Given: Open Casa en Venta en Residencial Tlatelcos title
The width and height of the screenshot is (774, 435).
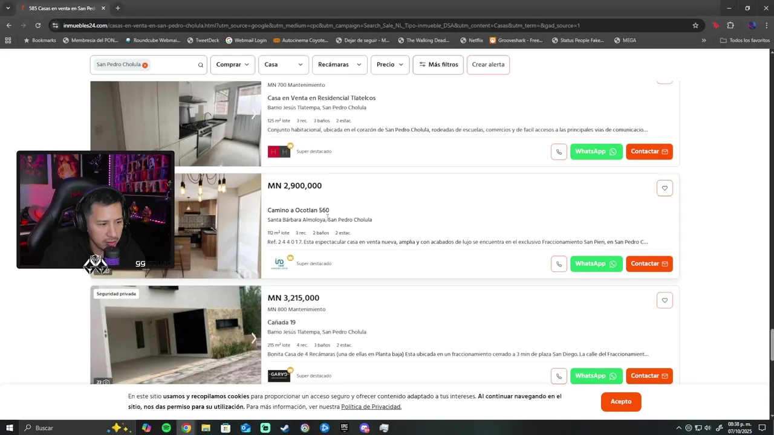Looking at the screenshot, I should point(322,98).
